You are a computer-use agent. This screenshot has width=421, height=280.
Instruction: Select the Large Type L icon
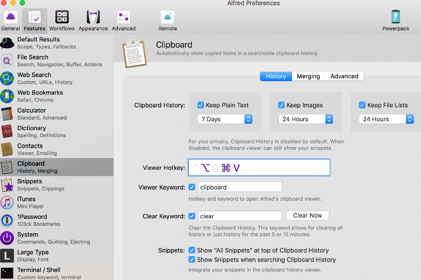[7, 256]
